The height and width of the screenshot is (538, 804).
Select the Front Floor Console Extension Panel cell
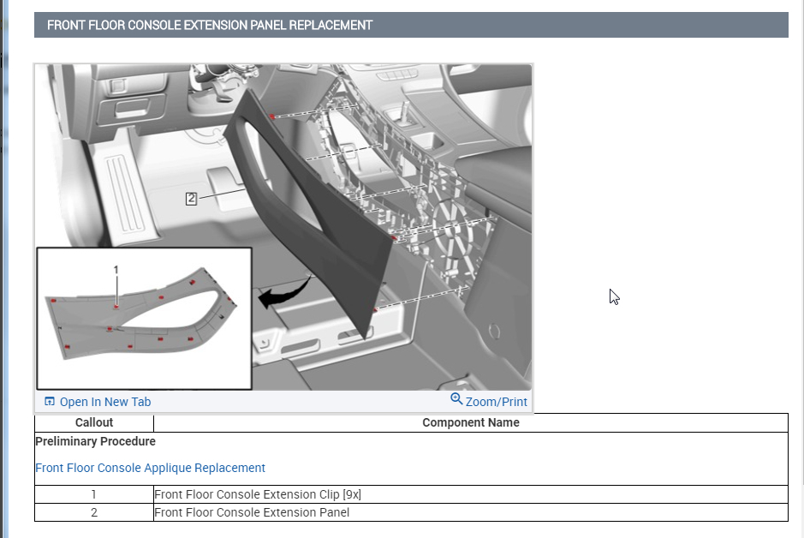471,512
